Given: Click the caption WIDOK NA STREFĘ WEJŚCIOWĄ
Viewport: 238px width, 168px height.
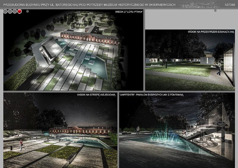Looking at the screenshot, I should (96, 95).
